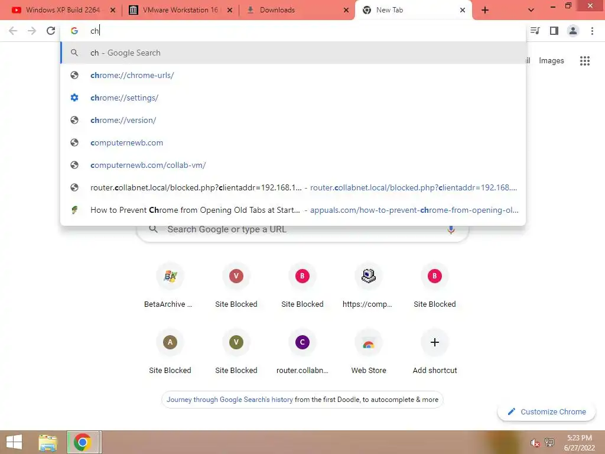The image size is (605, 454).
Task: Open the side panel icon
Action: click(x=554, y=31)
